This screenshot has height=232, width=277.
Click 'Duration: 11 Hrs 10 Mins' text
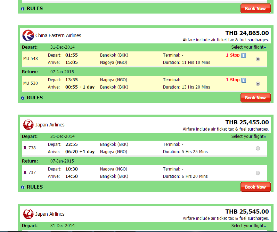tap(187, 62)
